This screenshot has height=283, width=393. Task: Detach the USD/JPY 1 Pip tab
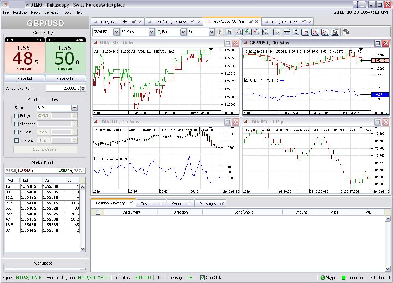(303, 22)
